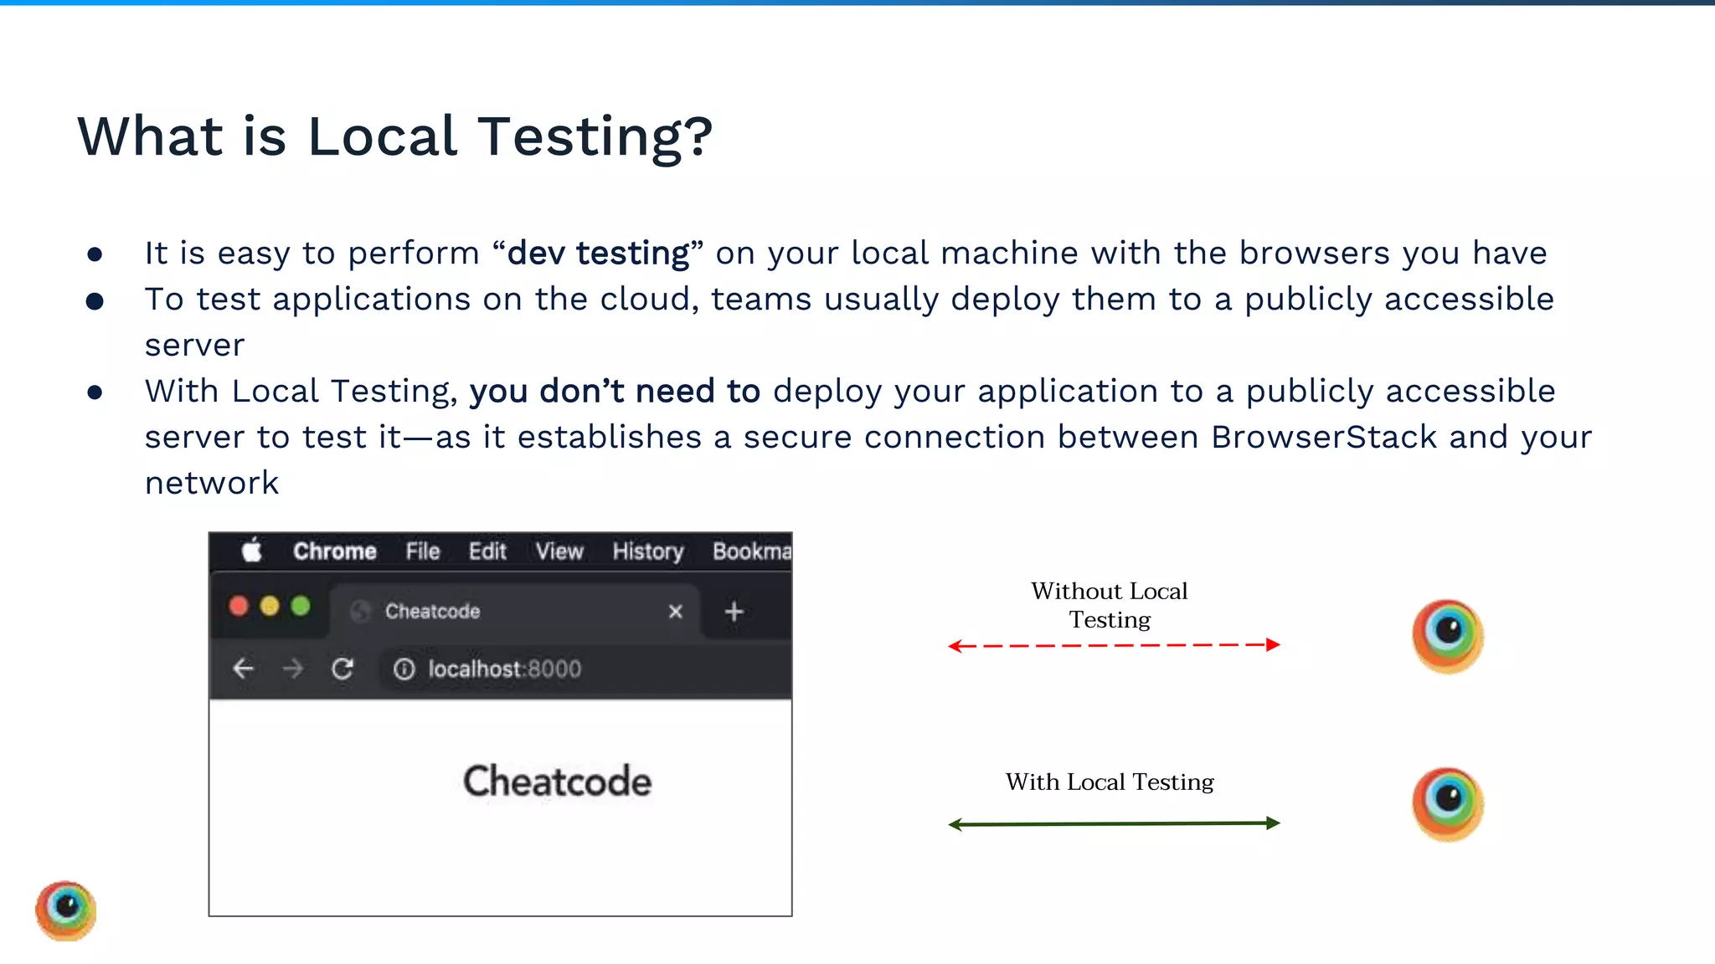Open the File menu
This screenshot has height=964, width=1715.
tap(423, 551)
